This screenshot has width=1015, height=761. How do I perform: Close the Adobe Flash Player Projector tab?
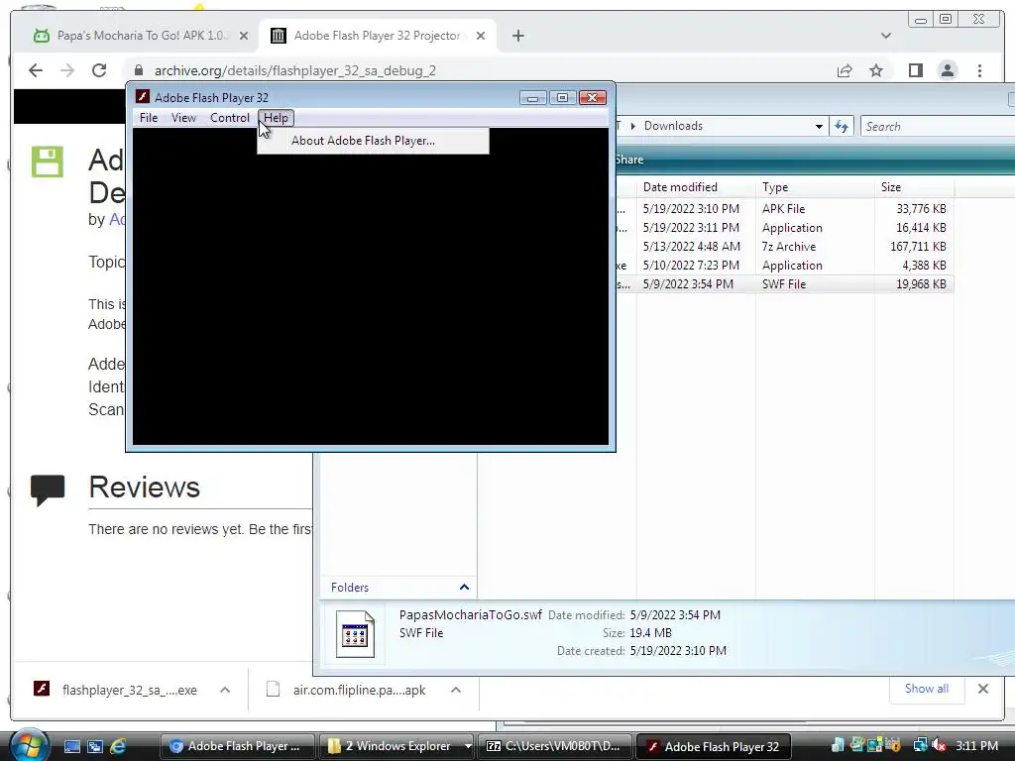481,36
